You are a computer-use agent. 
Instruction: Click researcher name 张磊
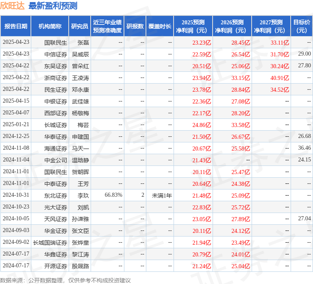[x=83, y=43]
